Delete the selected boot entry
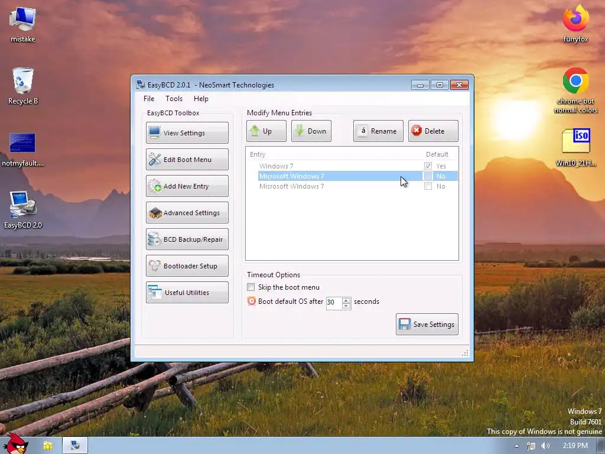 click(433, 131)
